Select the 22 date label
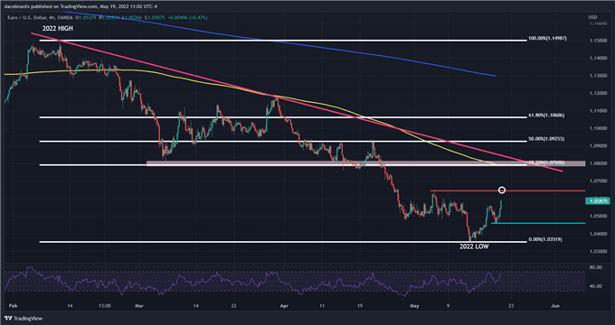The width and height of the screenshot is (615, 325). pyautogui.click(x=233, y=306)
